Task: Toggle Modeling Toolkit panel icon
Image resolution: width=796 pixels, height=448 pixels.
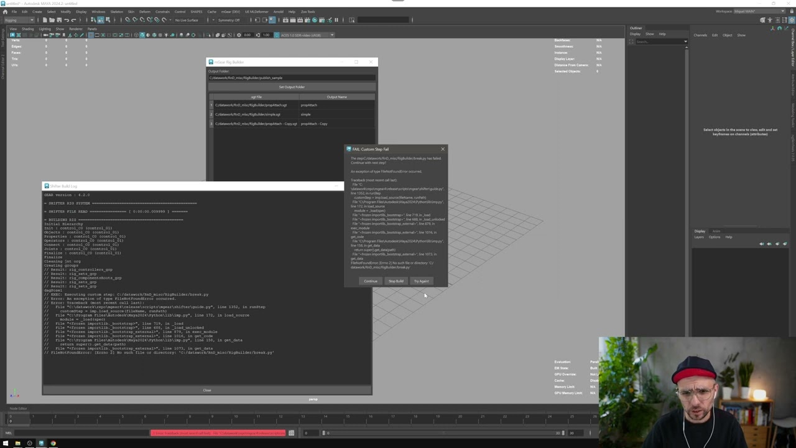Action: click(762, 20)
